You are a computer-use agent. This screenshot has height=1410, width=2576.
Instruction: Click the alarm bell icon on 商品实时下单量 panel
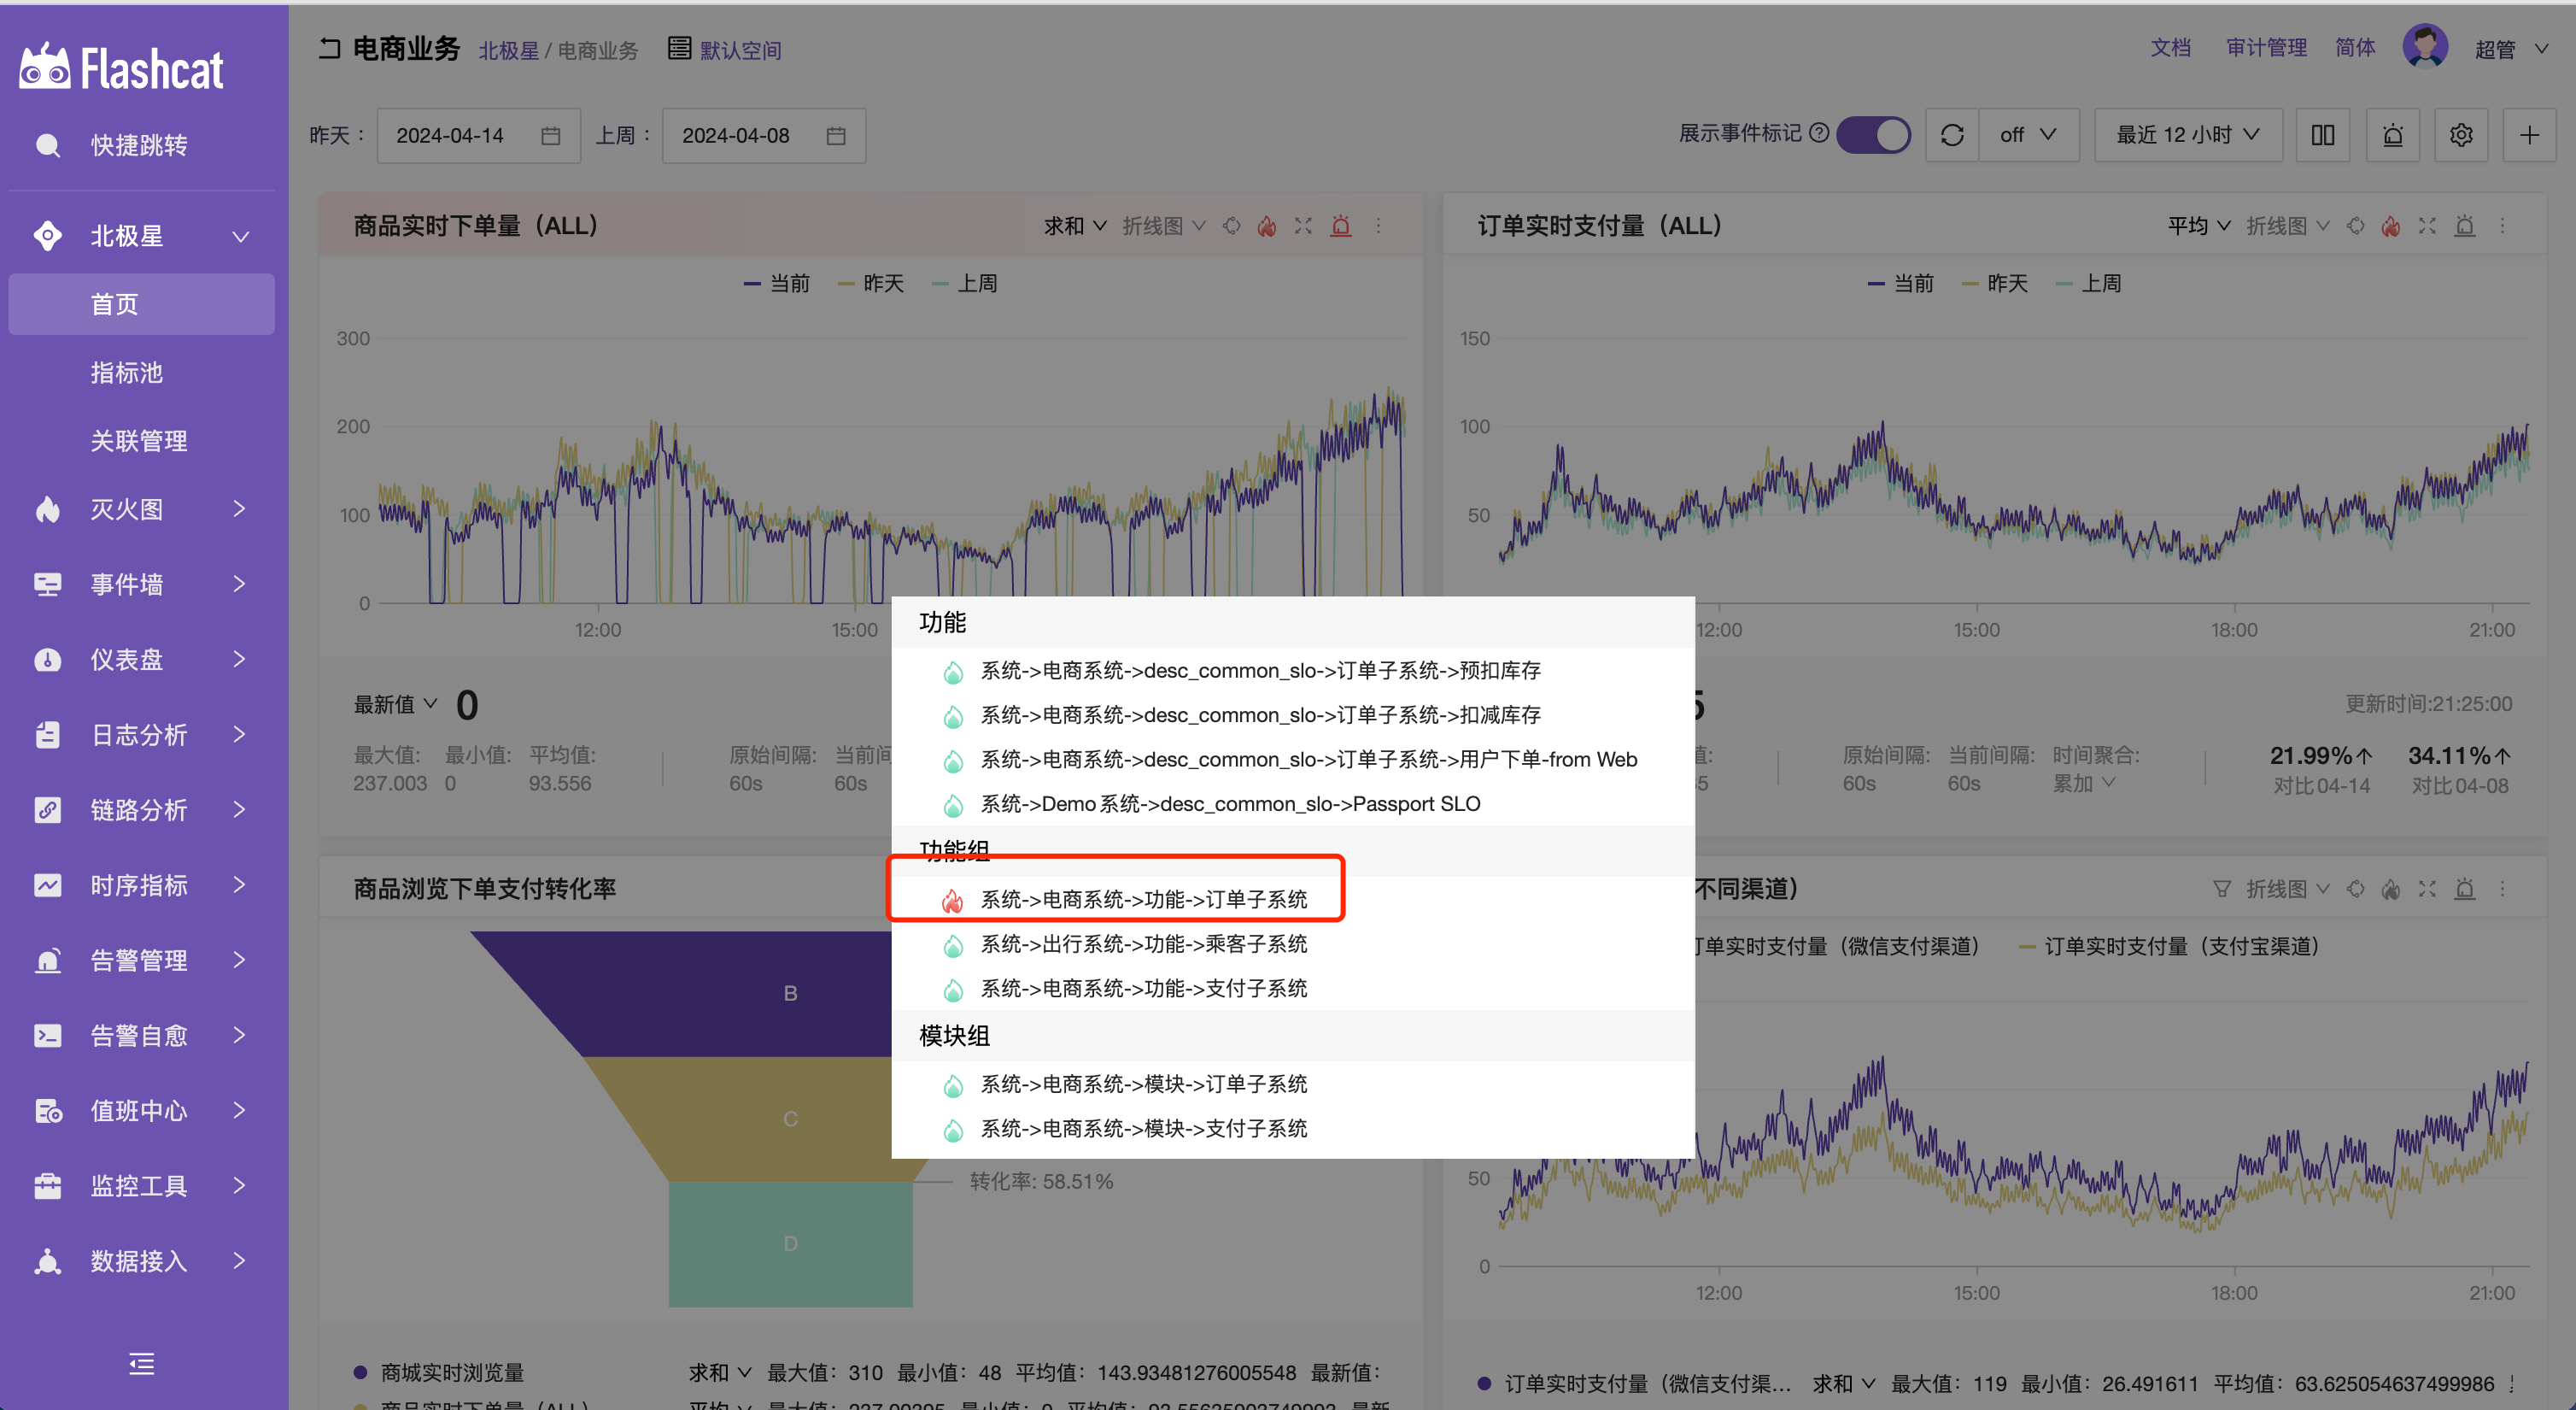[1341, 226]
